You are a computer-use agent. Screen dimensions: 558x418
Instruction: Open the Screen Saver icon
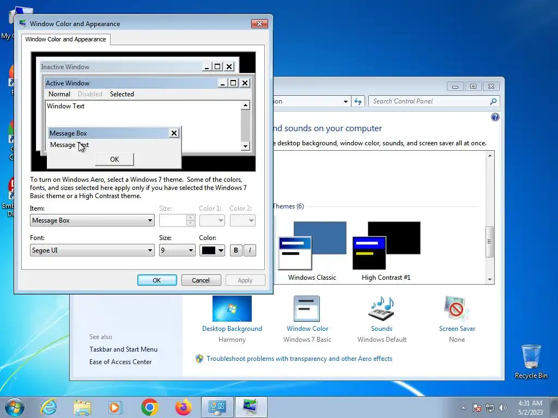[457, 309]
